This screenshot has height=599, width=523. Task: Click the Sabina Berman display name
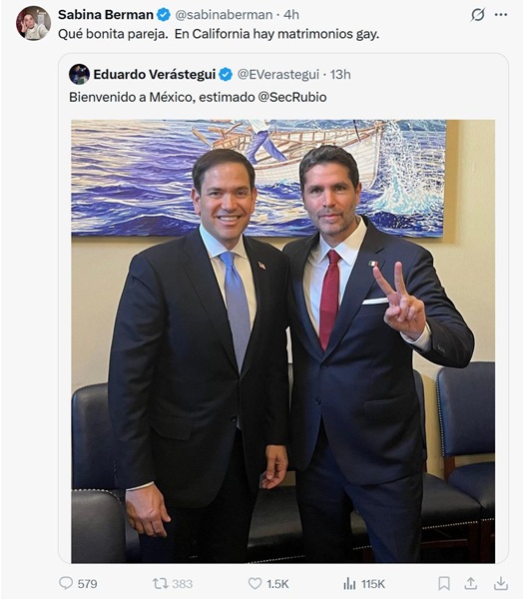tap(106, 15)
